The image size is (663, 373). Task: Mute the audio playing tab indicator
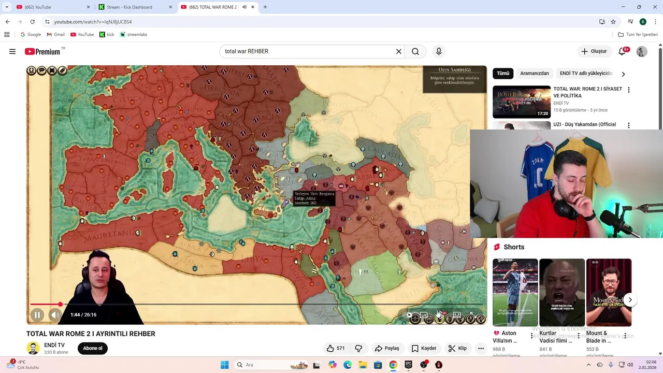click(x=244, y=7)
